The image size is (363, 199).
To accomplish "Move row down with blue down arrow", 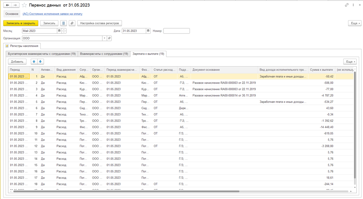I will tap(40, 61).
